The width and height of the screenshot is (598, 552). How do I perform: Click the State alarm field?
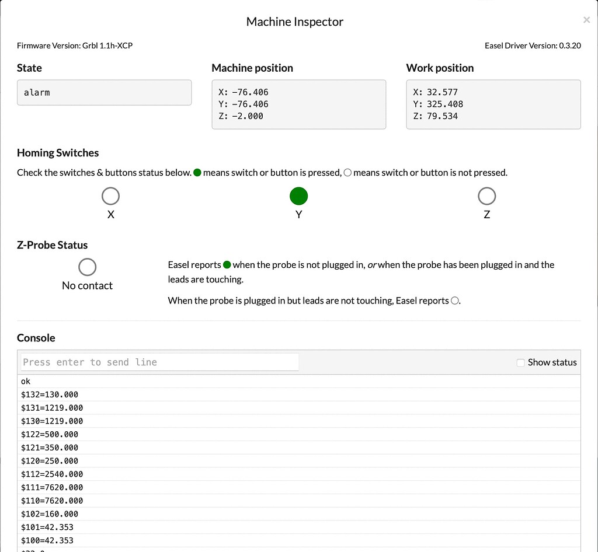(x=104, y=93)
